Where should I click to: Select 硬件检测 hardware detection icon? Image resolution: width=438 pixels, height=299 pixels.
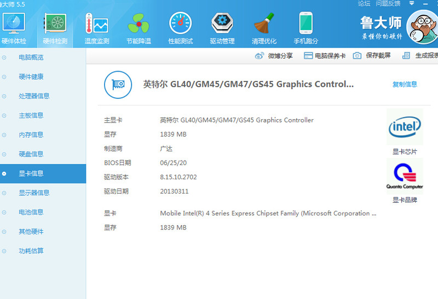pos(55,23)
